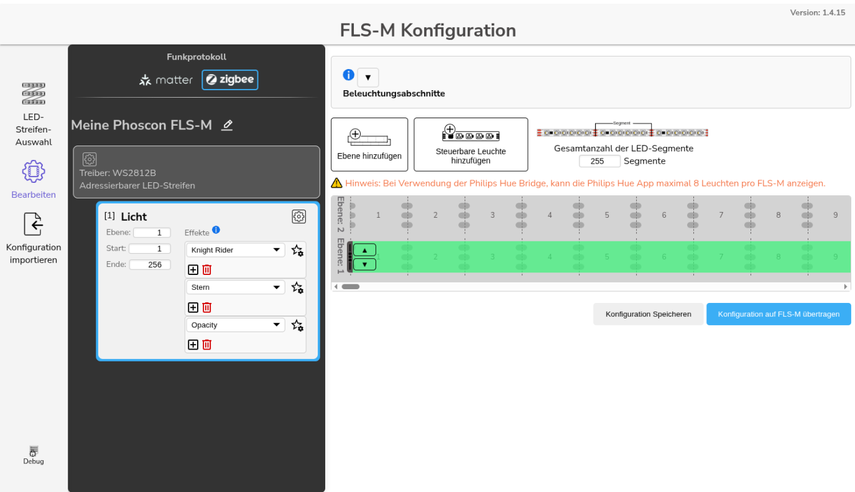The height and width of the screenshot is (492, 855).
Task: Click the blue Beleuchtungsabschnitte info icon
Action: (348, 75)
